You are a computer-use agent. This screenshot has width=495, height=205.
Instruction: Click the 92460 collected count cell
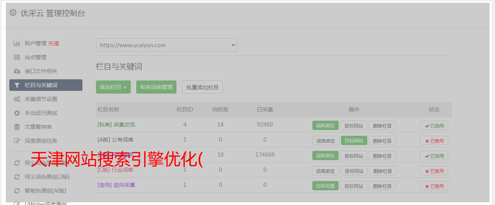tap(265, 125)
